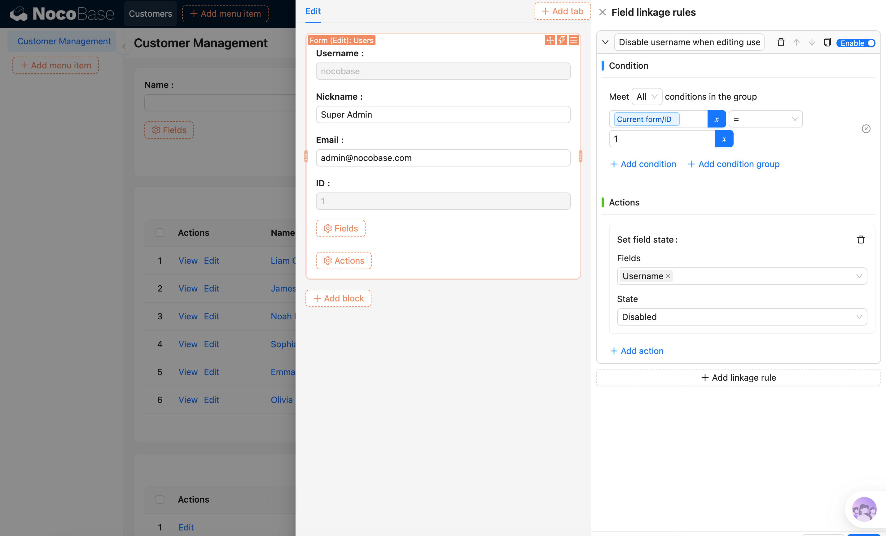Open the lightning quick-settings icon on the form block
The width and height of the screenshot is (886, 536).
click(562, 40)
